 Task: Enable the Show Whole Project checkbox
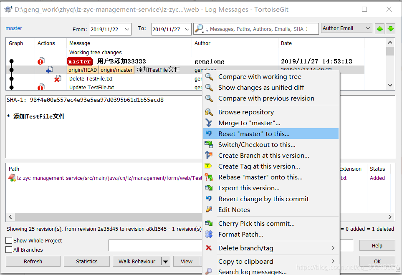pos(9,240)
